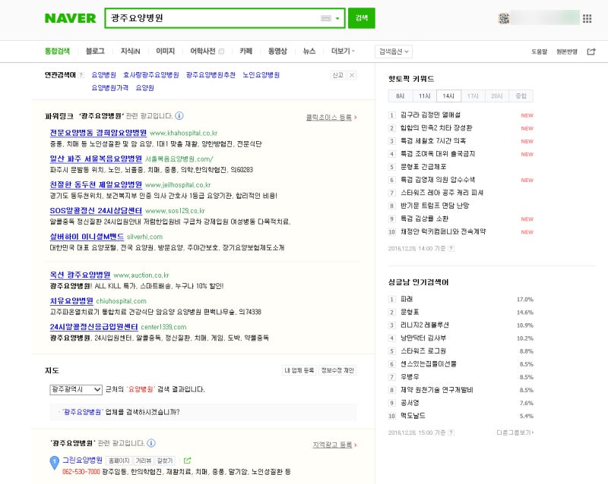The width and height of the screenshot is (608, 484).
Task: Click related search 요양병원
Action: click(x=103, y=75)
